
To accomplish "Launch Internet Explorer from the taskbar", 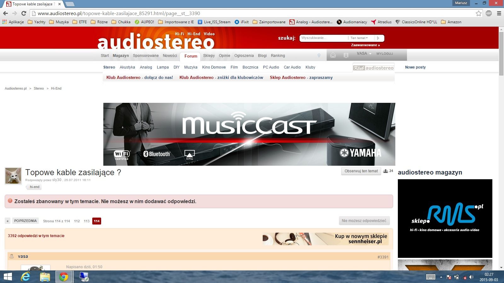I will click(x=26, y=277).
